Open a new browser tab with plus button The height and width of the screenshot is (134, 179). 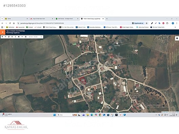click(x=107, y=19)
